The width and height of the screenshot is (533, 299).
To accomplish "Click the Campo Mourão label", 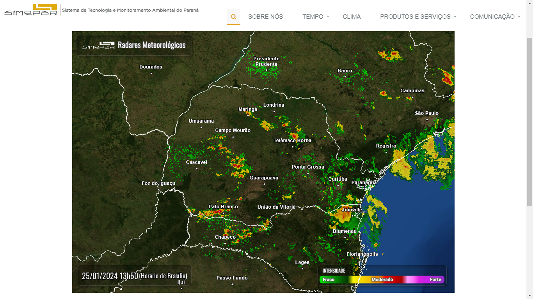I will pos(233,130).
